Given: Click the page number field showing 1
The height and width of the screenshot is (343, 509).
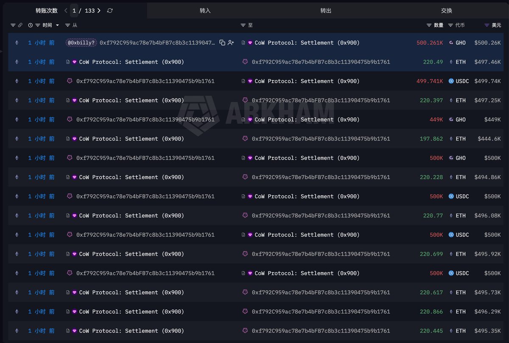Looking at the screenshot, I should click(x=74, y=11).
